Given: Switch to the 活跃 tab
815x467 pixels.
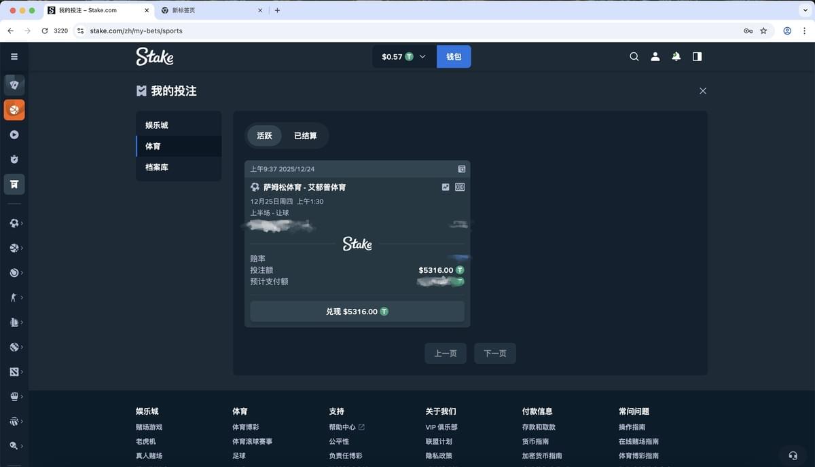Looking at the screenshot, I should click(x=264, y=136).
